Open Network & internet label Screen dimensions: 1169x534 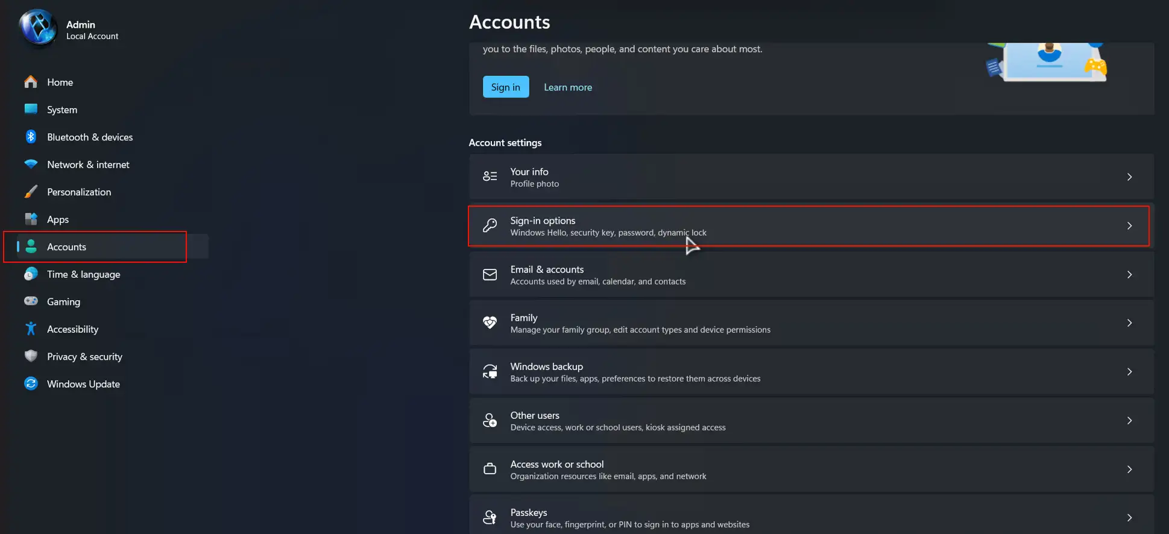pos(88,165)
